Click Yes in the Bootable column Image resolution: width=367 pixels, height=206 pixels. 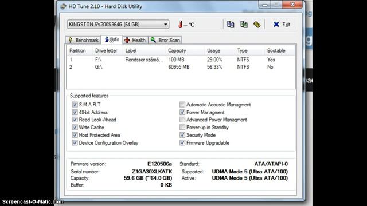[271, 60]
